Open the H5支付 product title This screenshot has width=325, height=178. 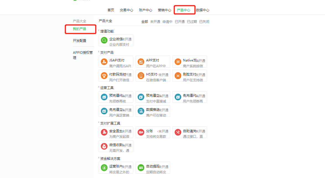click(151, 74)
